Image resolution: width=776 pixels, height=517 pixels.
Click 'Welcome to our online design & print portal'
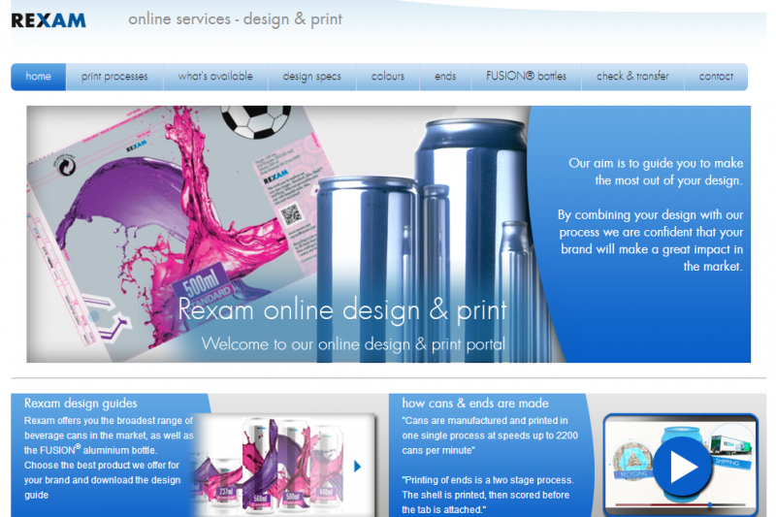[353, 343]
